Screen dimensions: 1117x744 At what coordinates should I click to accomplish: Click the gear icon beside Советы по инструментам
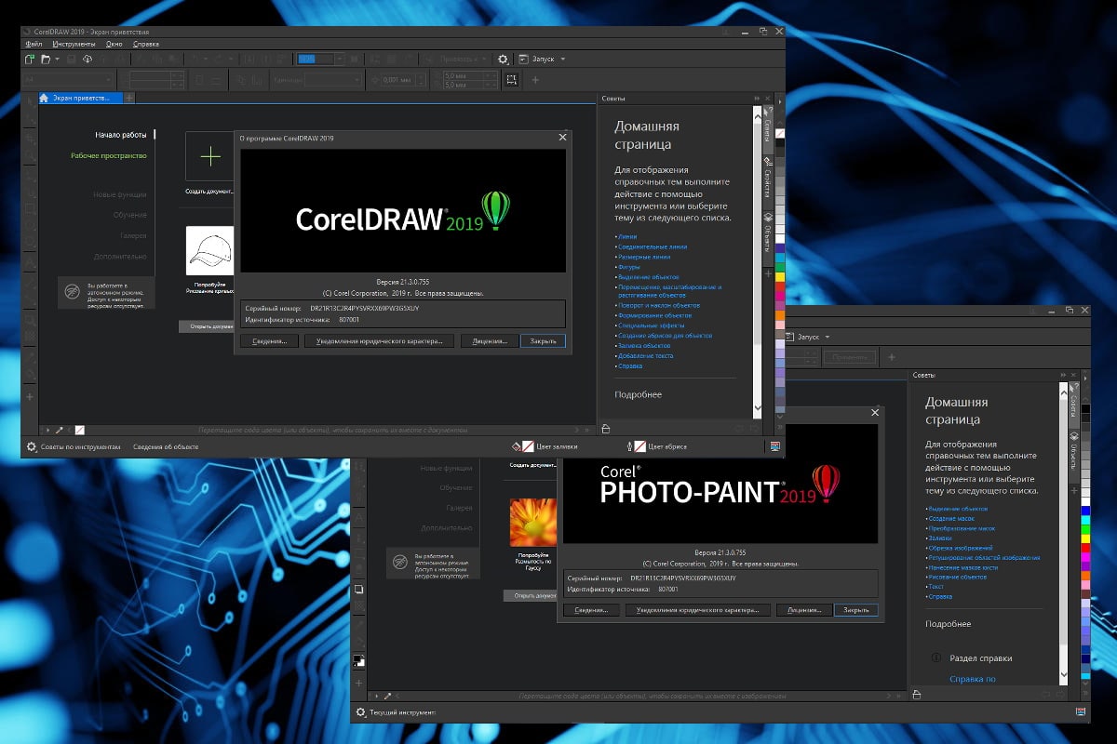tap(32, 446)
